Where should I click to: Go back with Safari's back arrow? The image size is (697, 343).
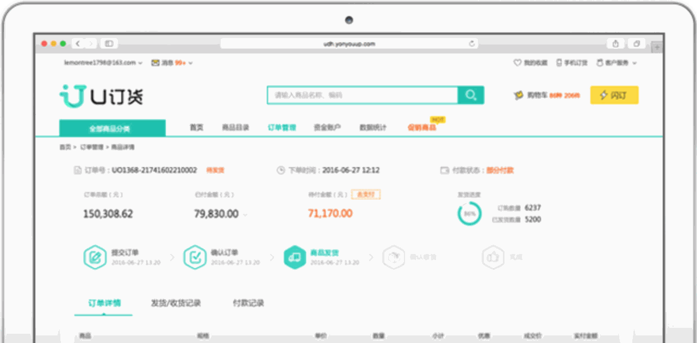tap(78, 43)
